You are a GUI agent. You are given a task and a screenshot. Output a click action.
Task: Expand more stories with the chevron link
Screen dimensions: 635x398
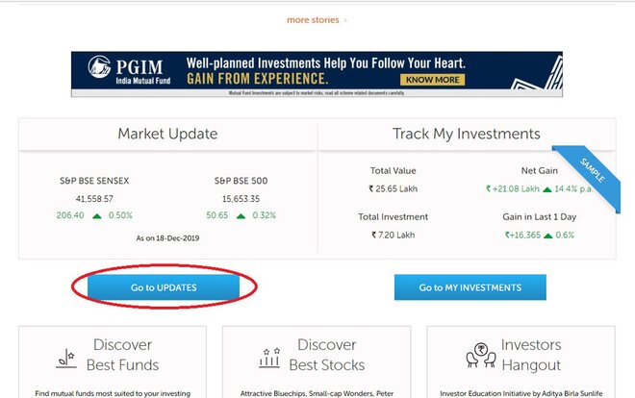coord(317,18)
